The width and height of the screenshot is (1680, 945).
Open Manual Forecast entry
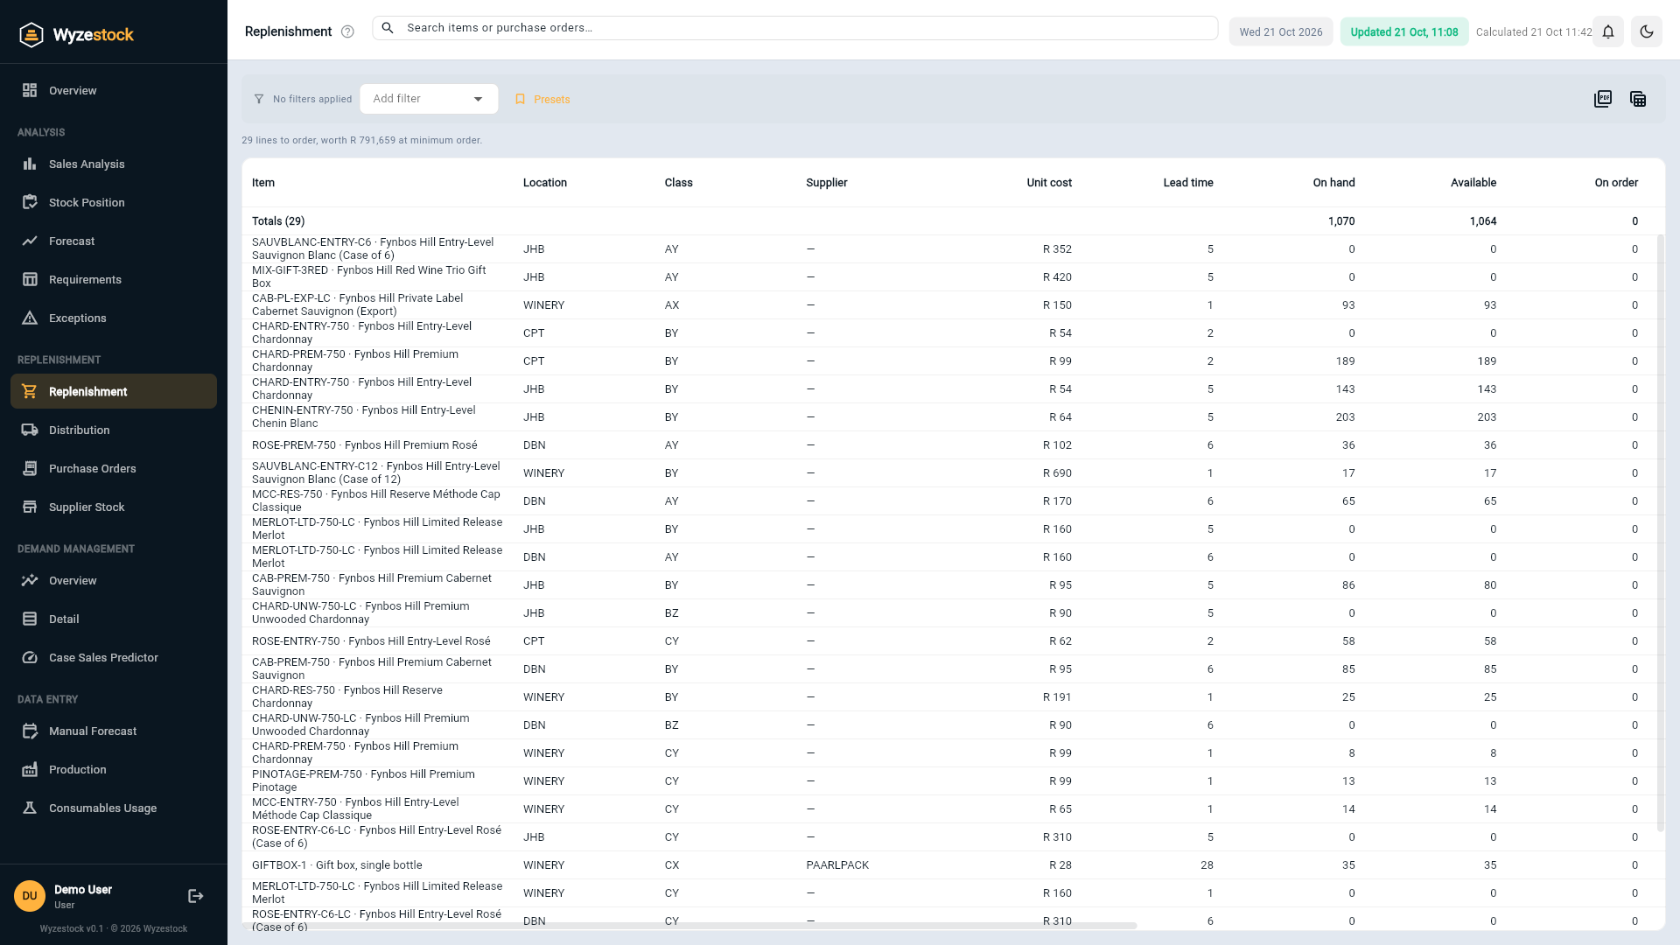(114, 731)
